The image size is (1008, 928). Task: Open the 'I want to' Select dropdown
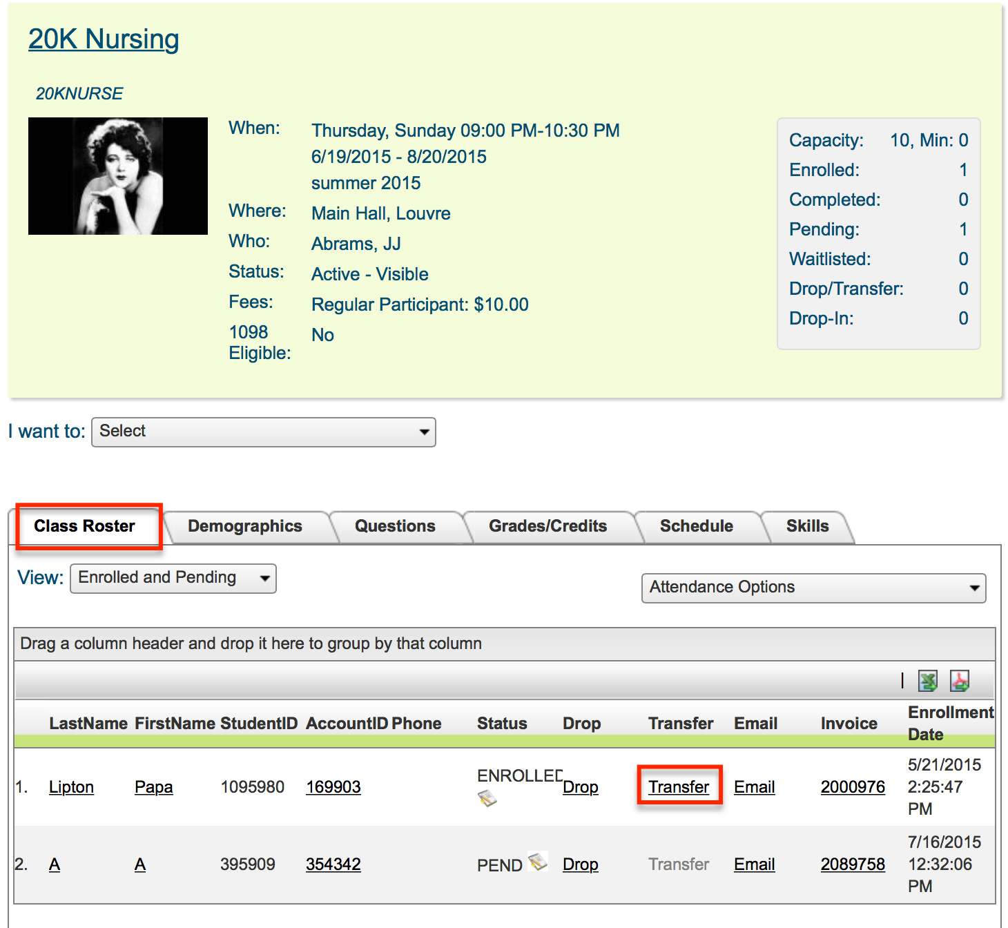tap(263, 432)
